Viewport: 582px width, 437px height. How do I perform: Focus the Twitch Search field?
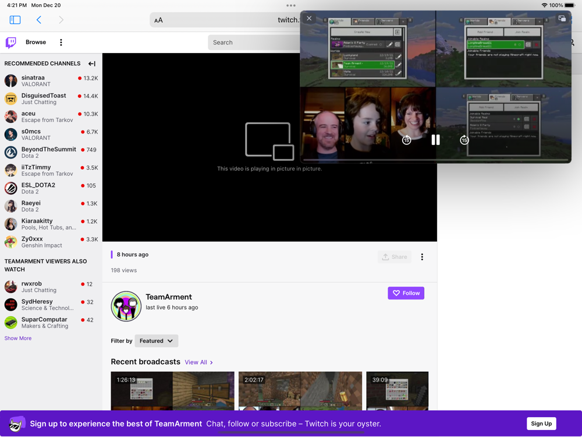254,43
